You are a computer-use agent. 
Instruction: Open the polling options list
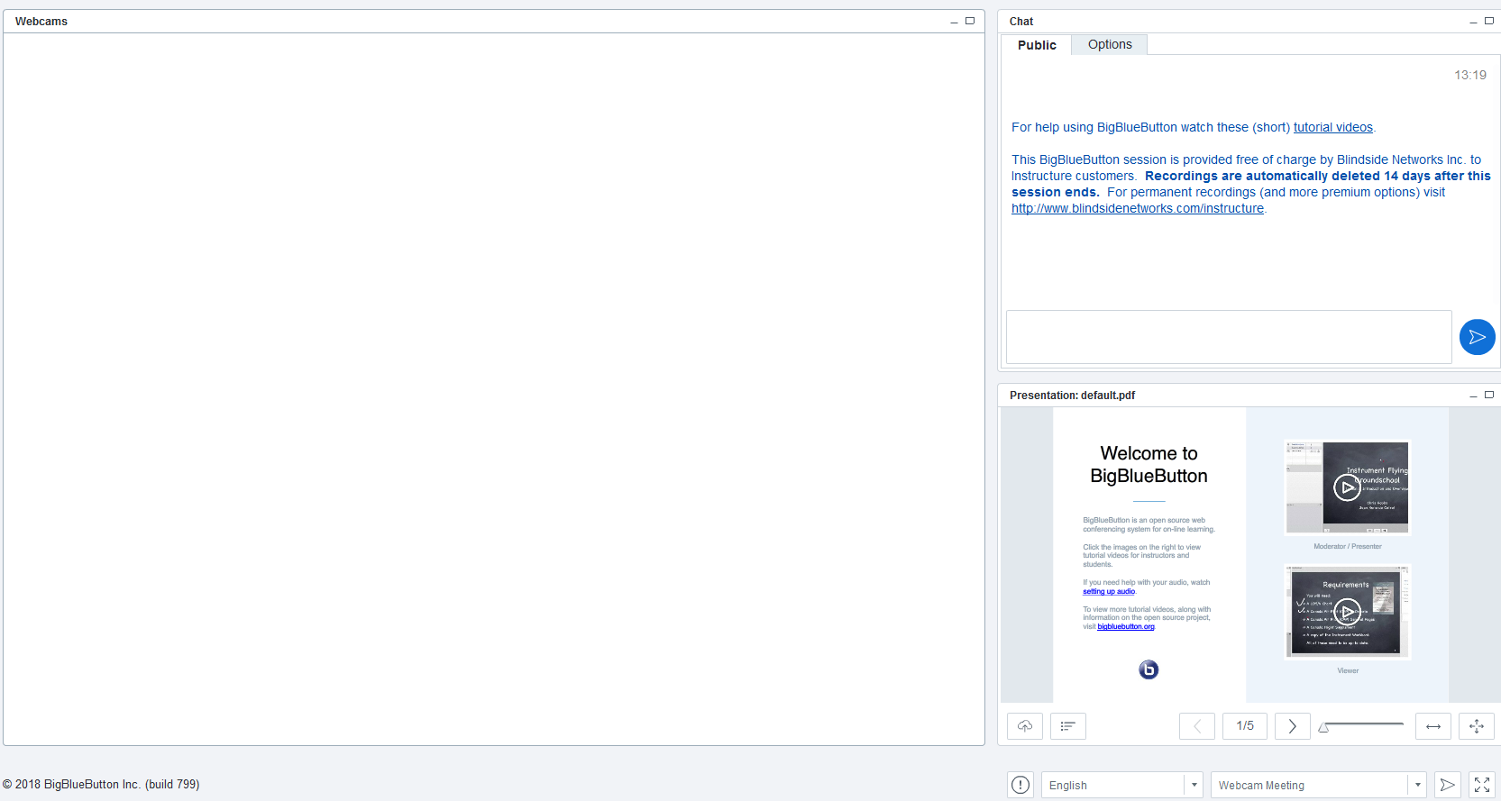click(x=1068, y=726)
